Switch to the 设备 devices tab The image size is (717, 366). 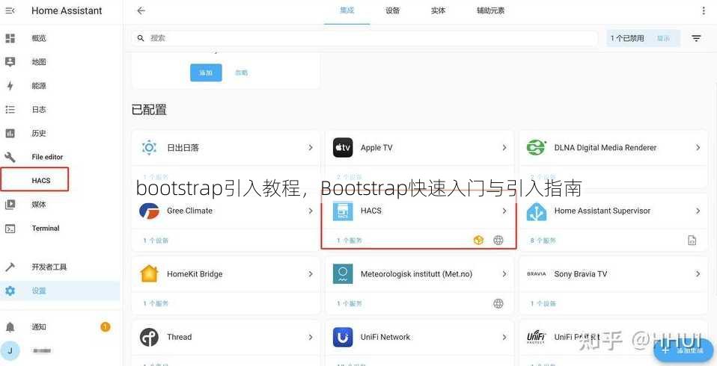(x=392, y=10)
